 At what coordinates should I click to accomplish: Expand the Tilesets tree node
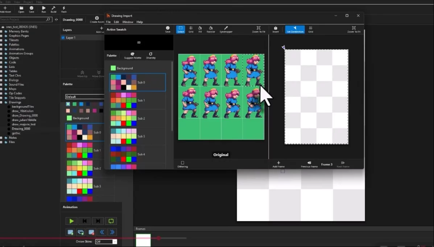[x=1, y=40]
